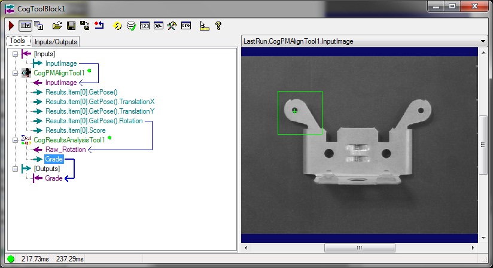Click the image display scroll left arrow
The width and height of the screenshot is (493, 268).
[x=246, y=248]
